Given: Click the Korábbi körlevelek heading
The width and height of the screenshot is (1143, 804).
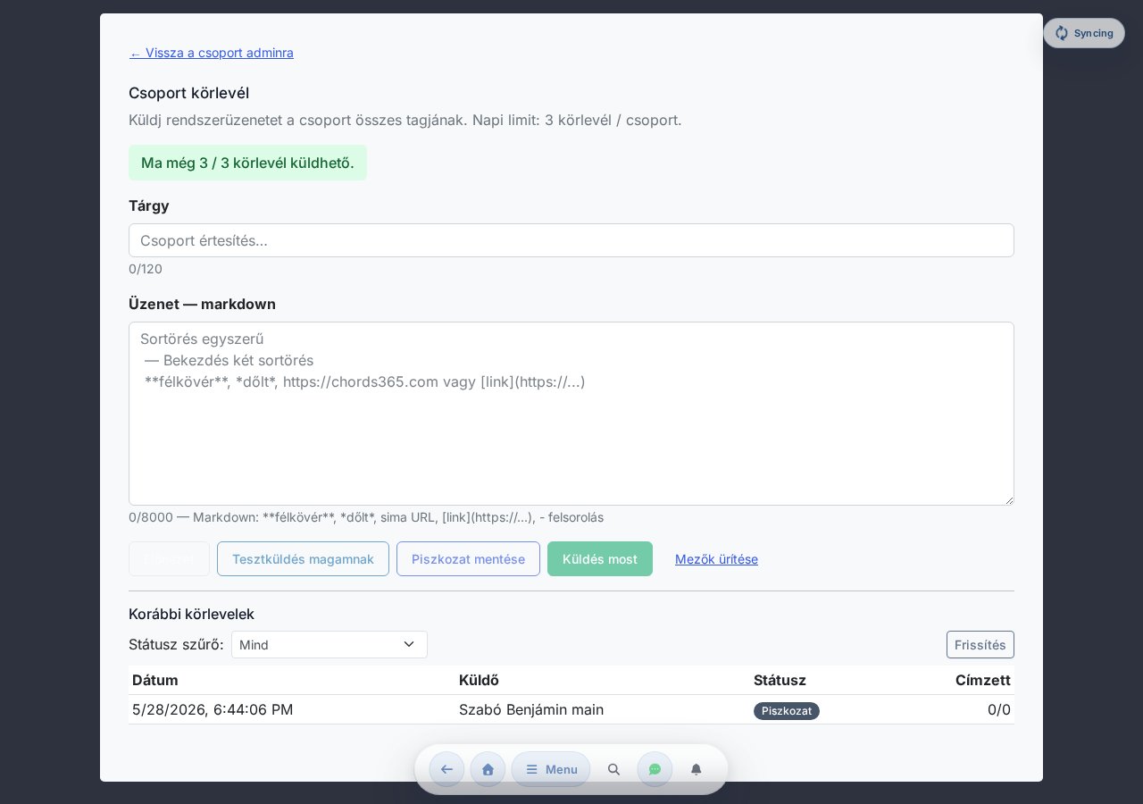Looking at the screenshot, I should click(x=191, y=614).
